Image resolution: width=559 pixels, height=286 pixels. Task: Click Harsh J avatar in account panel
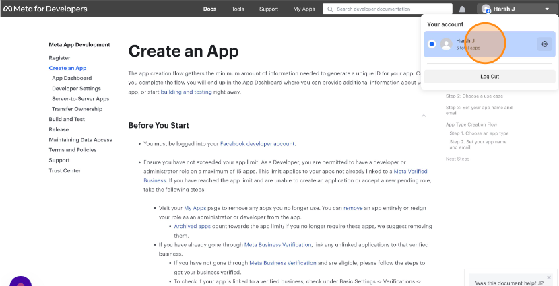446,44
